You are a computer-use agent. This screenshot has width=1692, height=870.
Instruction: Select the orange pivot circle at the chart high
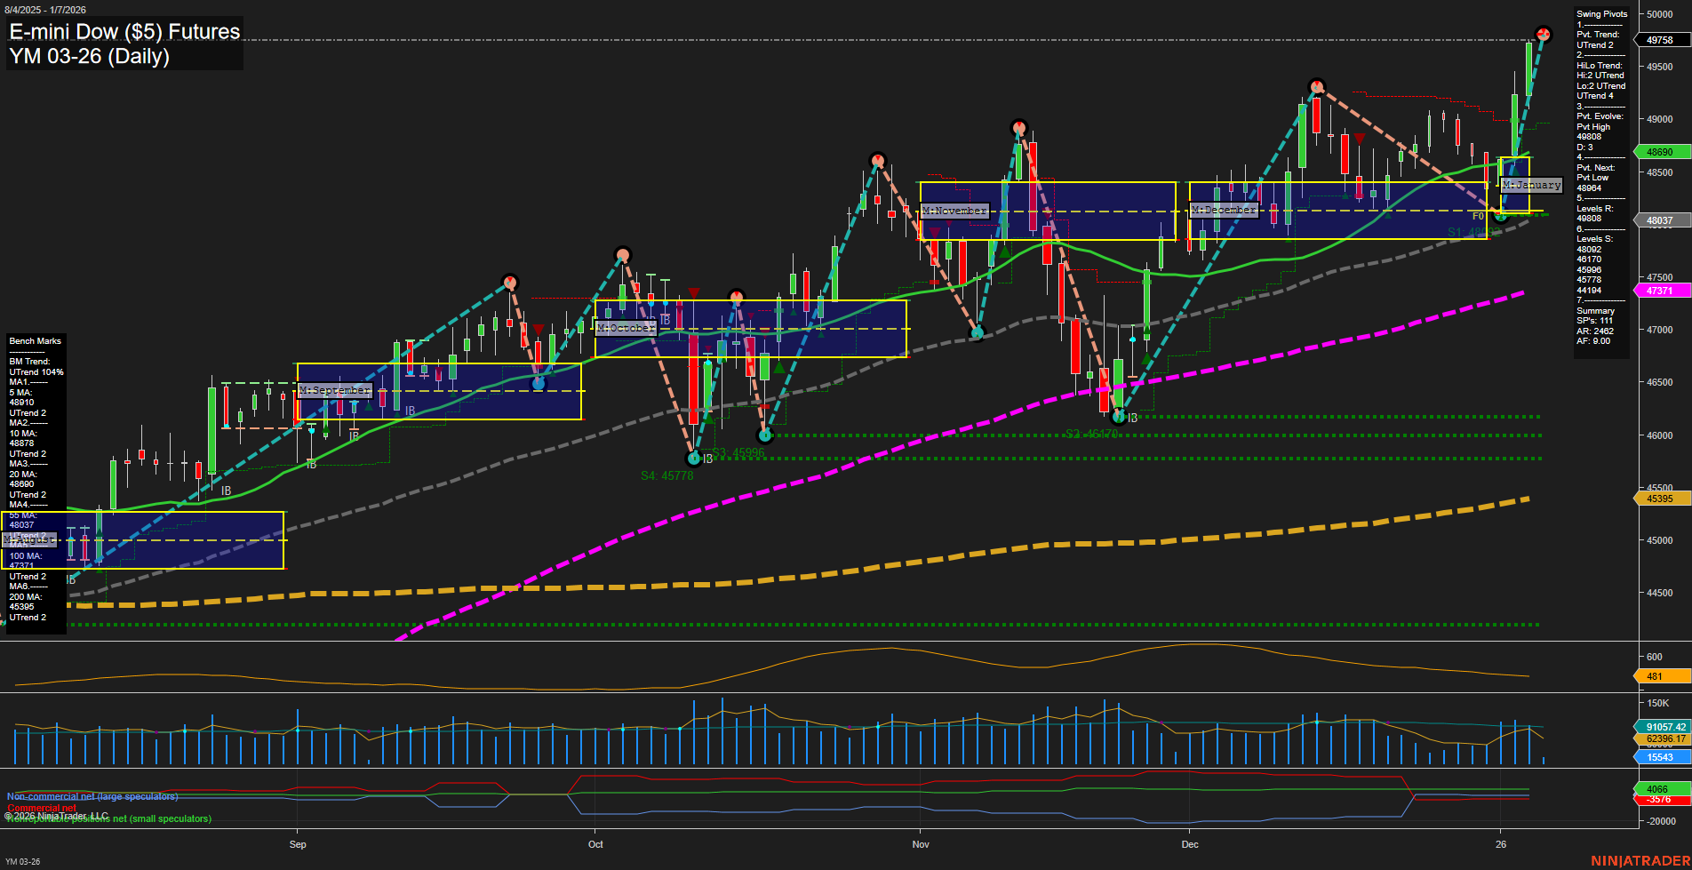(x=1544, y=34)
